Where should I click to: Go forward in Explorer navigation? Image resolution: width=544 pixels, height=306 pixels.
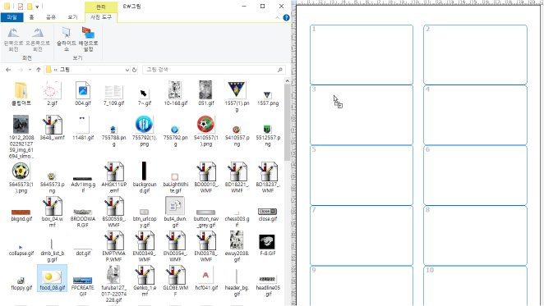tap(21, 70)
